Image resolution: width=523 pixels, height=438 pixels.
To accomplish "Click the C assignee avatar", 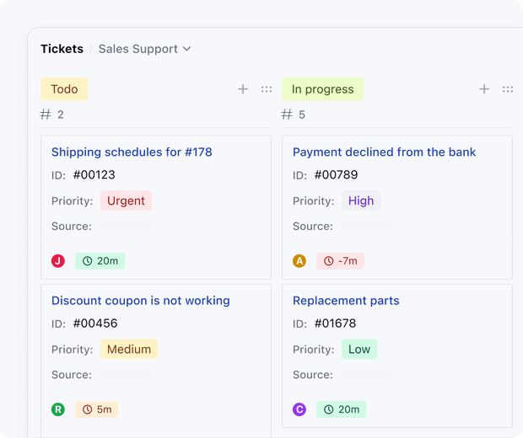I will point(299,409).
